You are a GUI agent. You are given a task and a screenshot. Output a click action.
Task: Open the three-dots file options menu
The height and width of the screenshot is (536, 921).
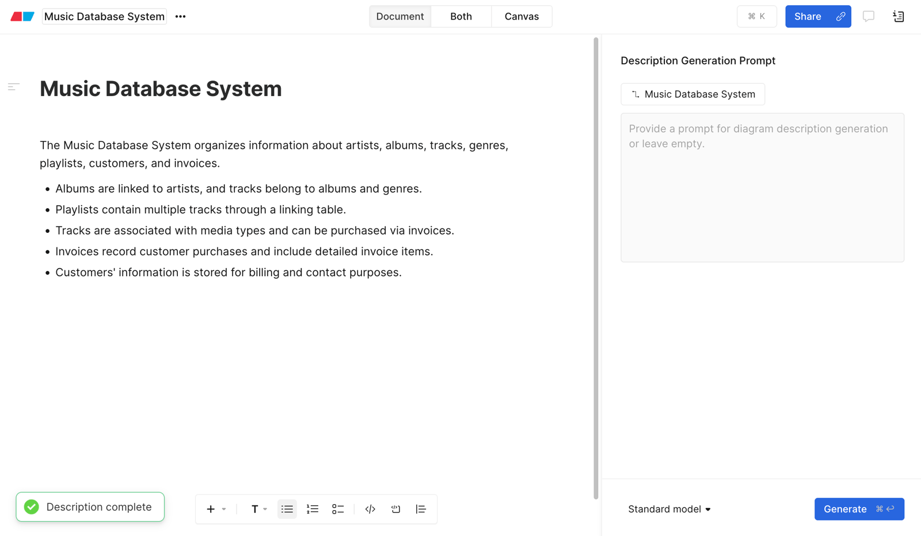(x=180, y=17)
